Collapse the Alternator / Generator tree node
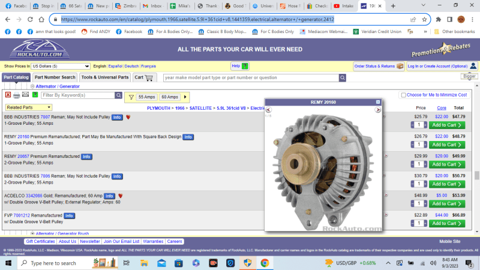This screenshot has width=480, height=270. tap(32, 86)
